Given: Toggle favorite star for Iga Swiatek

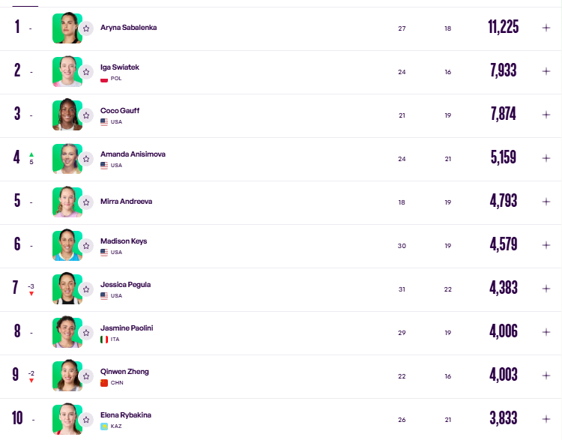Looking at the screenshot, I should tap(86, 72).
